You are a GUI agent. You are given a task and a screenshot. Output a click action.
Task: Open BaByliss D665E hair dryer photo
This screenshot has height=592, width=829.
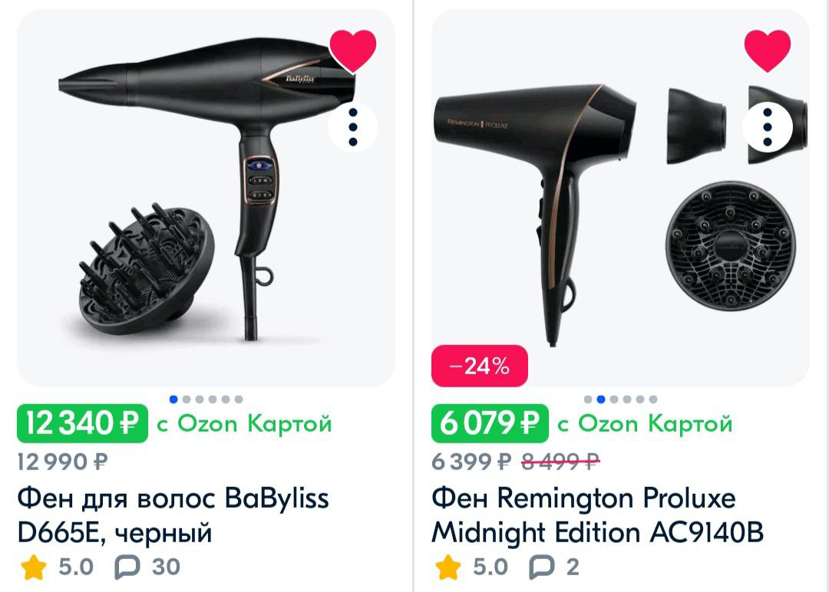(x=206, y=198)
